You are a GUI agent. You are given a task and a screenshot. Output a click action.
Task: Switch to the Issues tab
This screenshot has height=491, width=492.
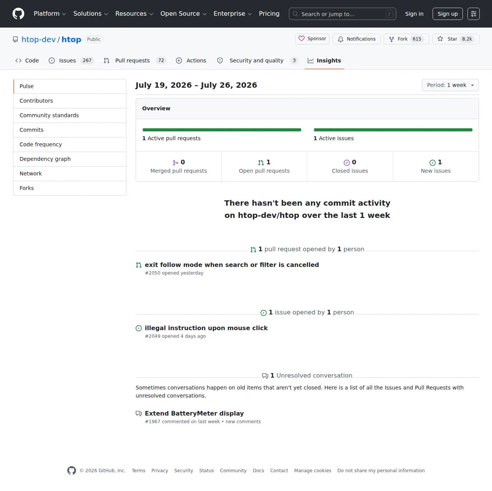coord(72,61)
